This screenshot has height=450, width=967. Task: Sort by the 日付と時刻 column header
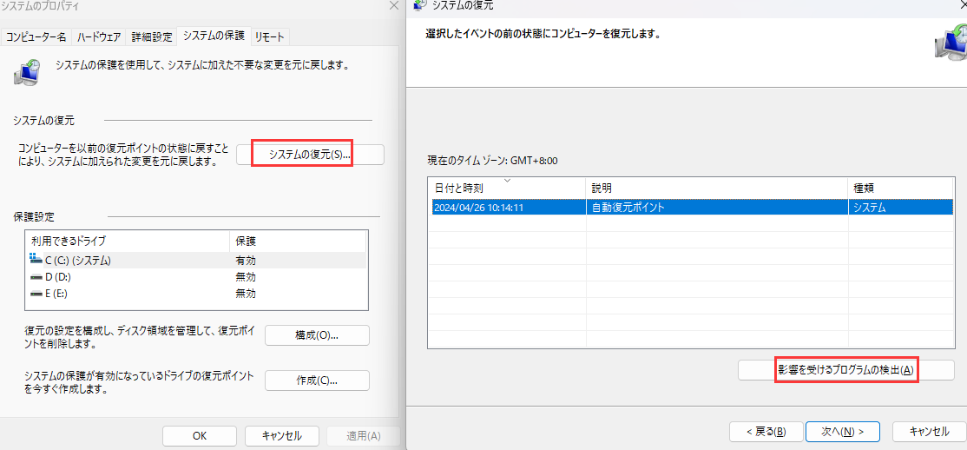tap(507, 187)
